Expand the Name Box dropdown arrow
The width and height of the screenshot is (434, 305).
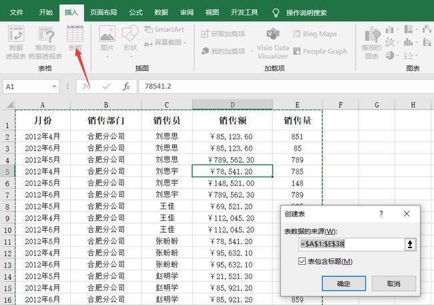(54, 86)
